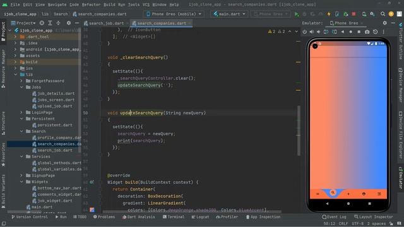Open Project view type dropdown
404x227 pixels.
pyautogui.click(x=23, y=23)
